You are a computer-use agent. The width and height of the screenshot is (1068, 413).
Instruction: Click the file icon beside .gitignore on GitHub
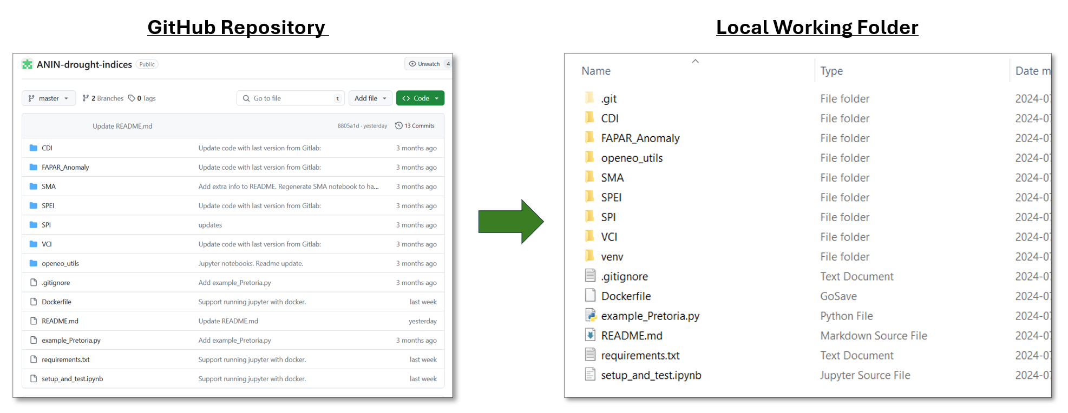[x=34, y=282]
